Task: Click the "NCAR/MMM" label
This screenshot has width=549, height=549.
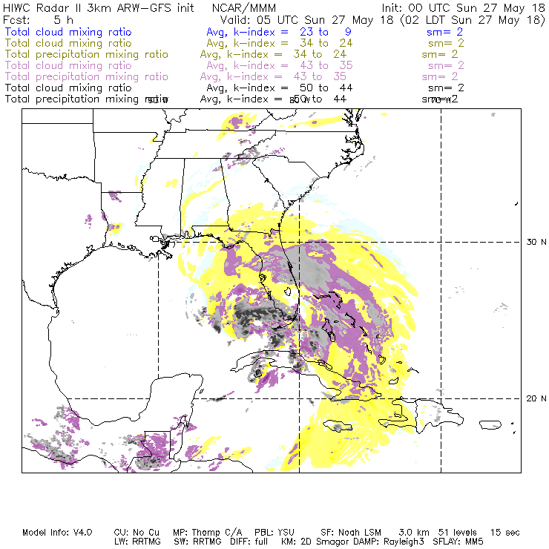Action: pos(244,8)
